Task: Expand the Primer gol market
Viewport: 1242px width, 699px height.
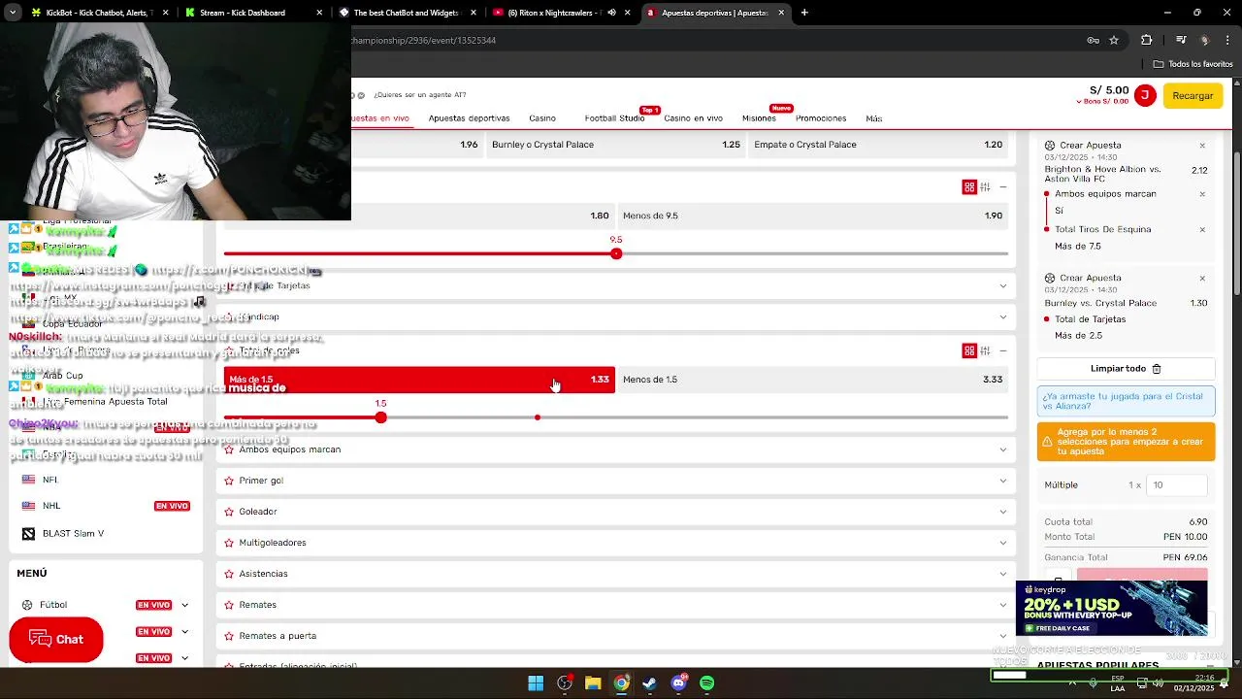Action: pyautogui.click(x=1002, y=481)
